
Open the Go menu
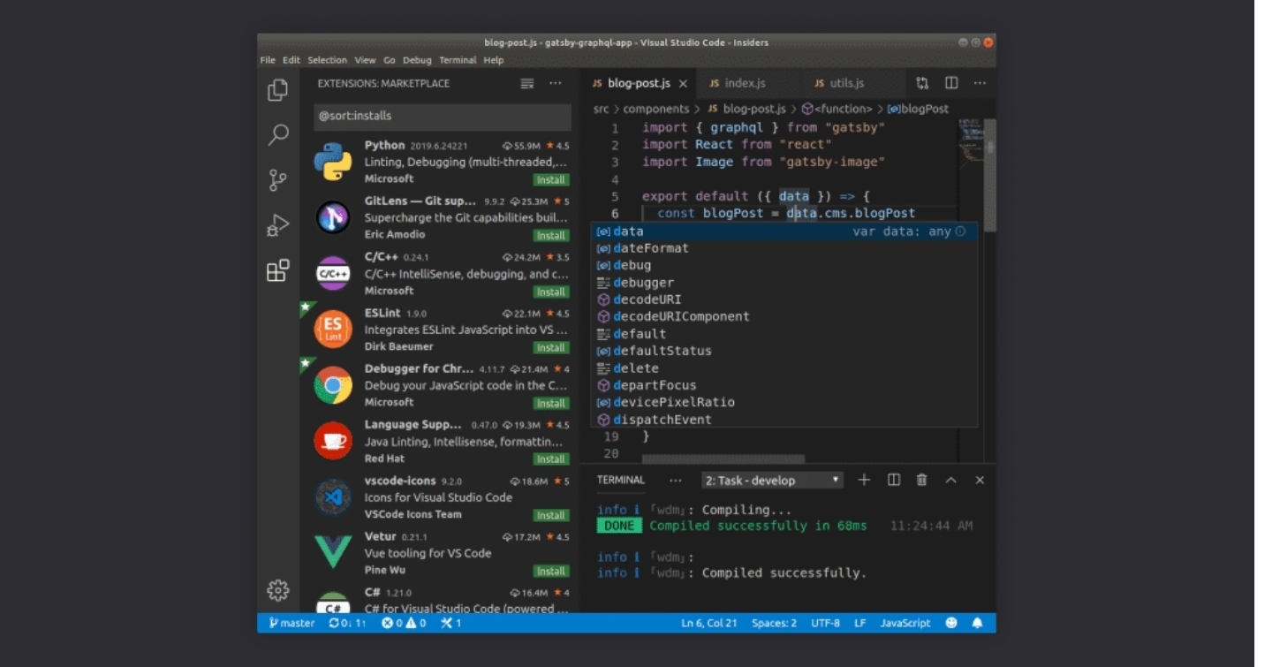(389, 60)
